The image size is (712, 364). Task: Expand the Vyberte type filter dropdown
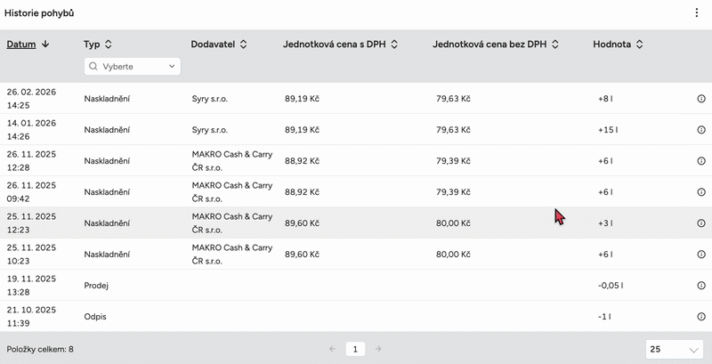(132, 66)
